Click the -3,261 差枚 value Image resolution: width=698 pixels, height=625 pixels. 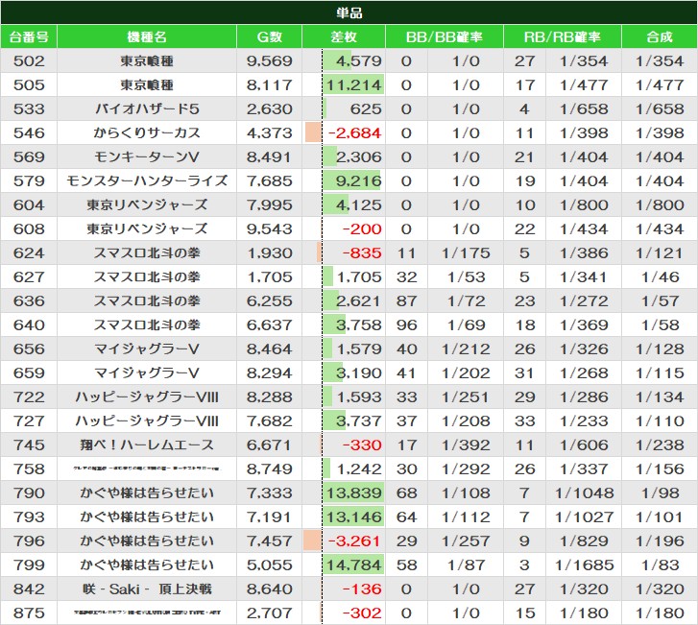tap(355, 541)
